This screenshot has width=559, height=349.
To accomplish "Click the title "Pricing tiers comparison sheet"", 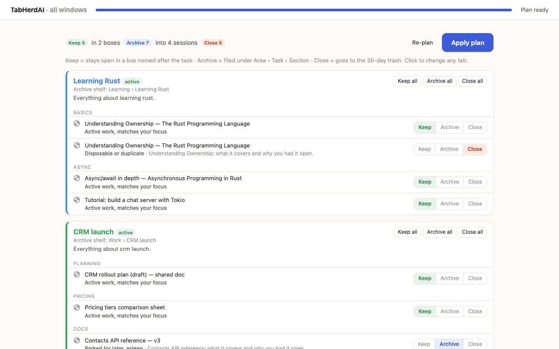I will click(x=125, y=308).
